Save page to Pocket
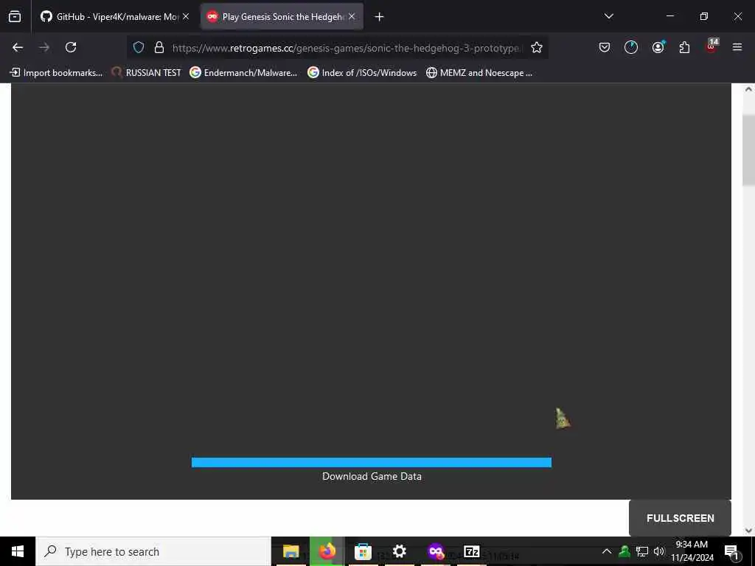Viewport: 755px width, 566px height. click(605, 47)
